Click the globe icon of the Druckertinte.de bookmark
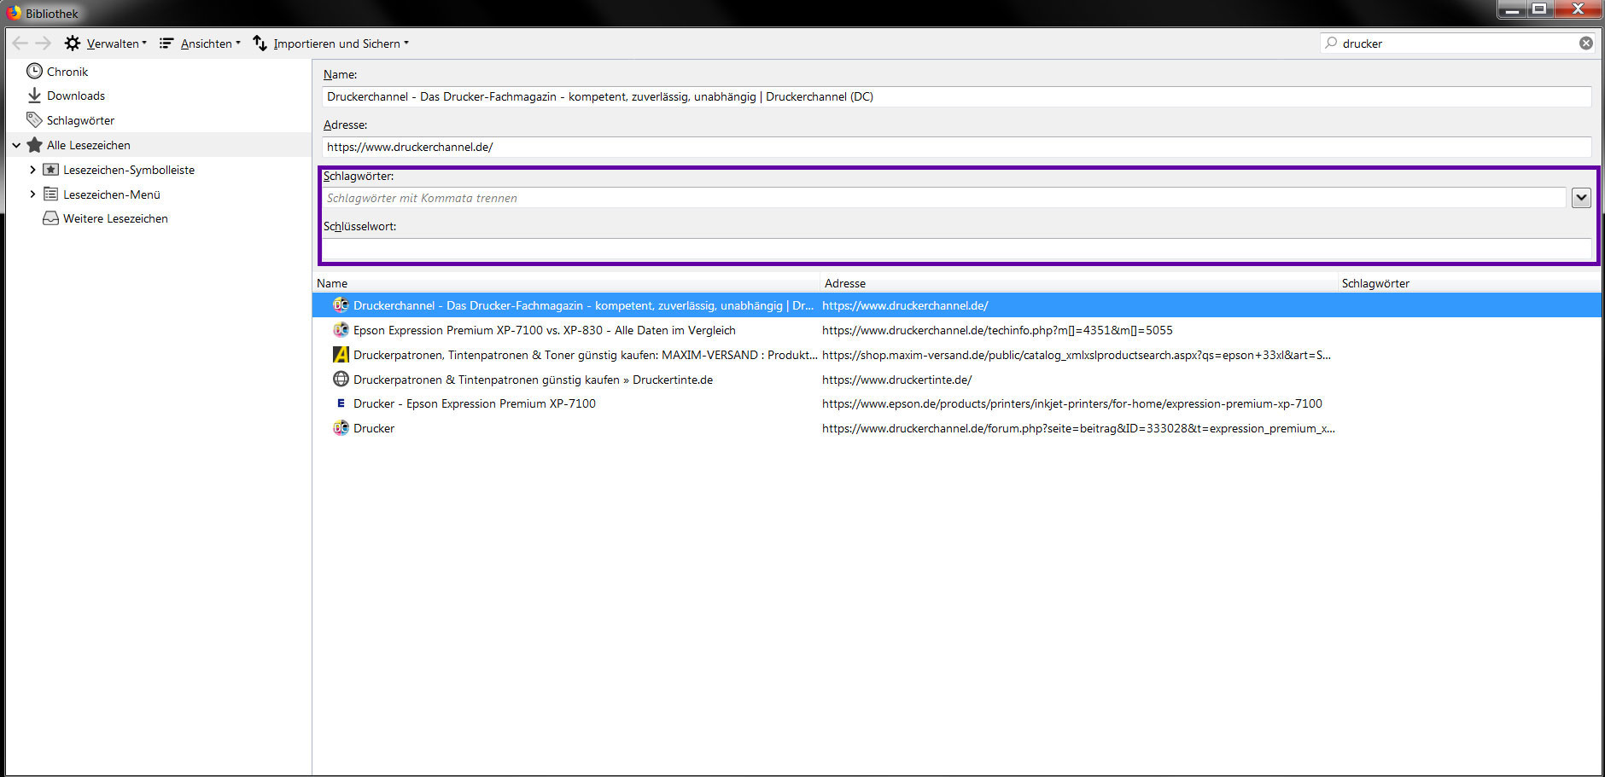1605x777 pixels. (x=341, y=380)
